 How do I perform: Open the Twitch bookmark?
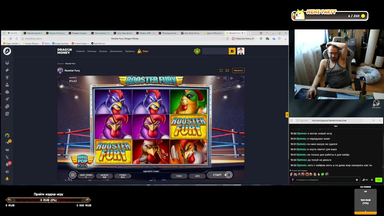[x=46, y=43]
